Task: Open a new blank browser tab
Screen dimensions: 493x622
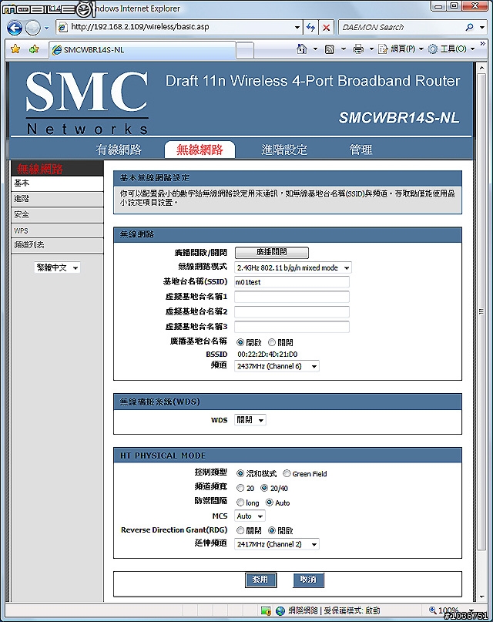Action: [244, 50]
